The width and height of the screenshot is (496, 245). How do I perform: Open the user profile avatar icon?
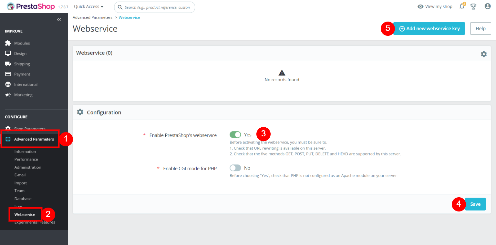tap(488, 6)
